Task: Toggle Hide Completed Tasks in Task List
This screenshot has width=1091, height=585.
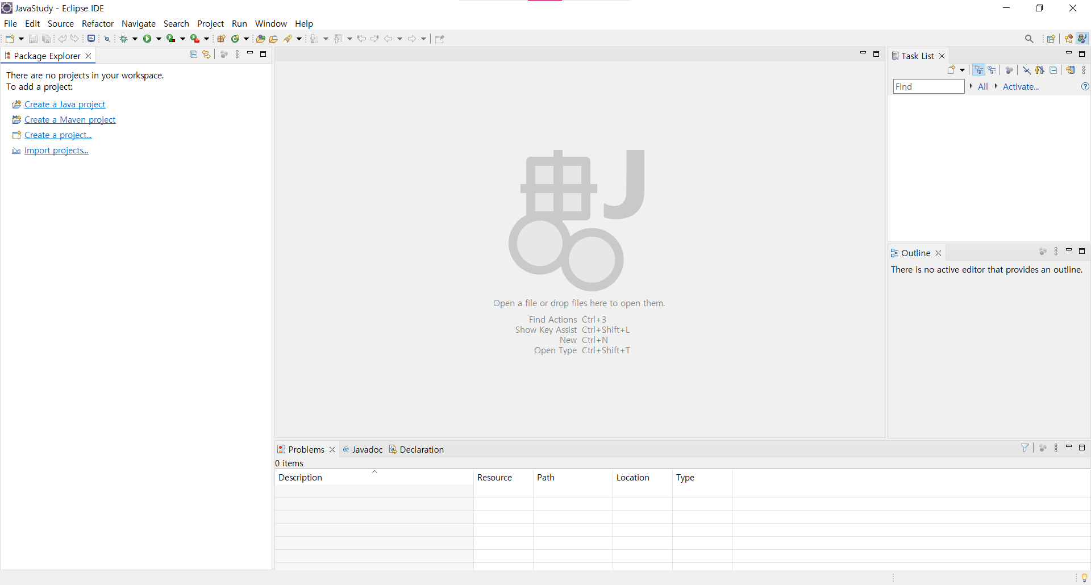Action: tap(1027, 70)
